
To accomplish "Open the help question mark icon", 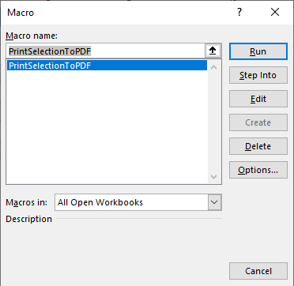I will point(239,12).
